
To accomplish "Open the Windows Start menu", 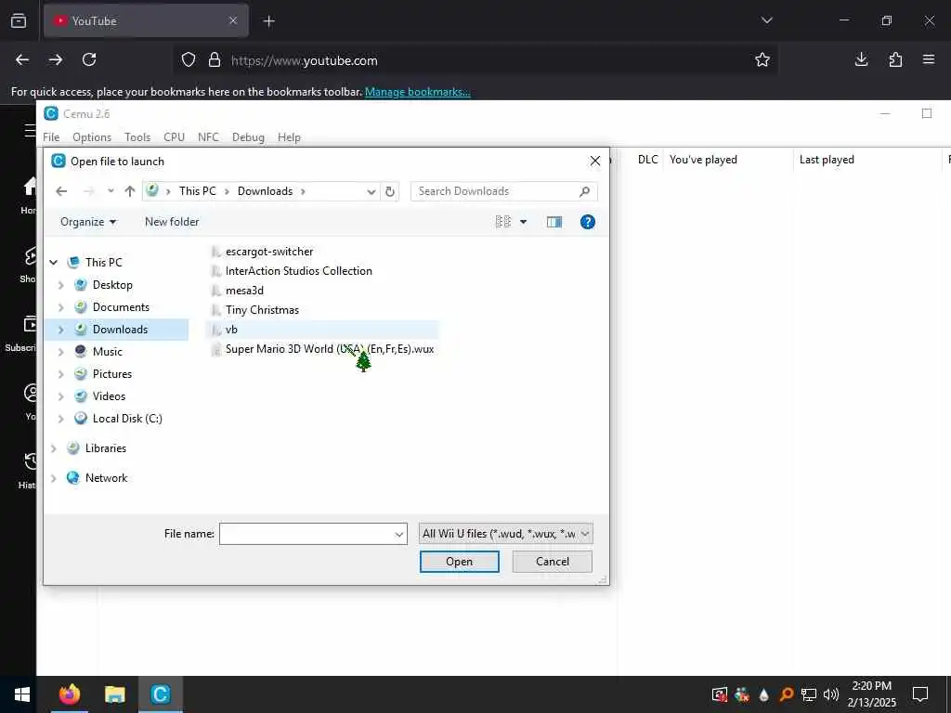I will coord(22,694).
